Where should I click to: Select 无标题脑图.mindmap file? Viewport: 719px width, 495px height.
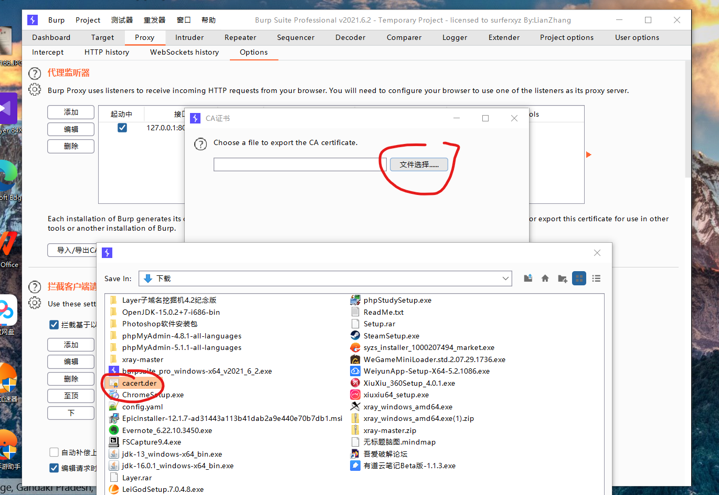[399, 442]
